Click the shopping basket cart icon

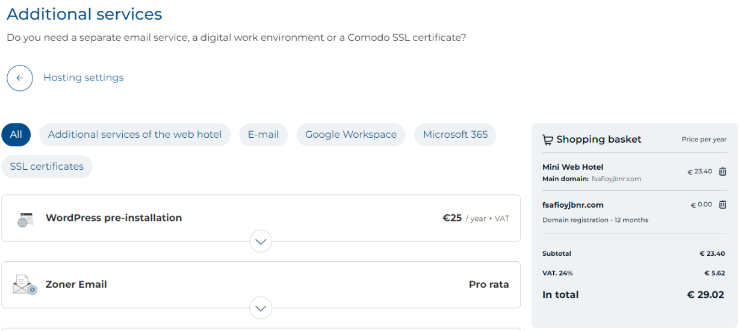click(548, 140)
